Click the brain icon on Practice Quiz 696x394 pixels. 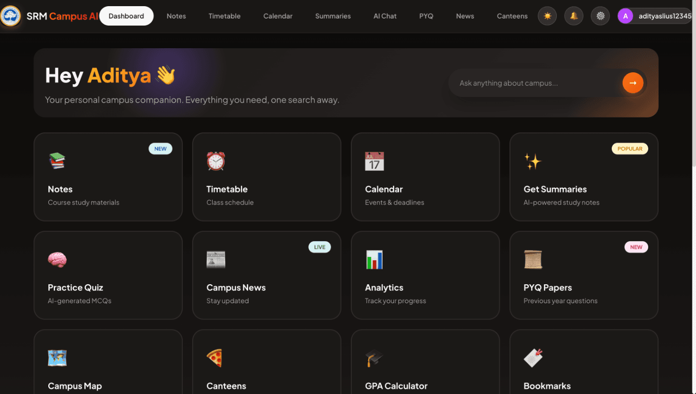(57, 260)
